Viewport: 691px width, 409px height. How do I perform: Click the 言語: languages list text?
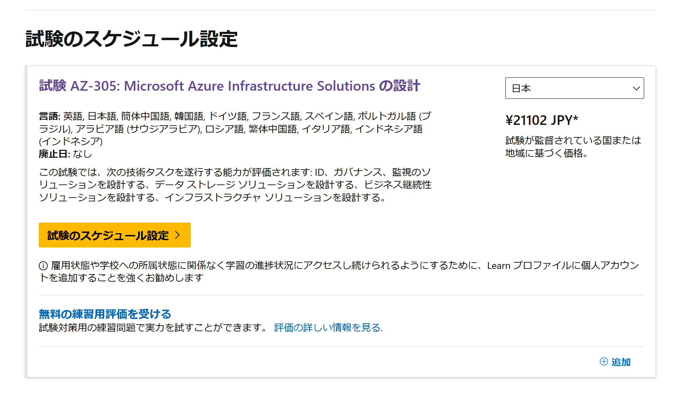(x=235, y=128)
